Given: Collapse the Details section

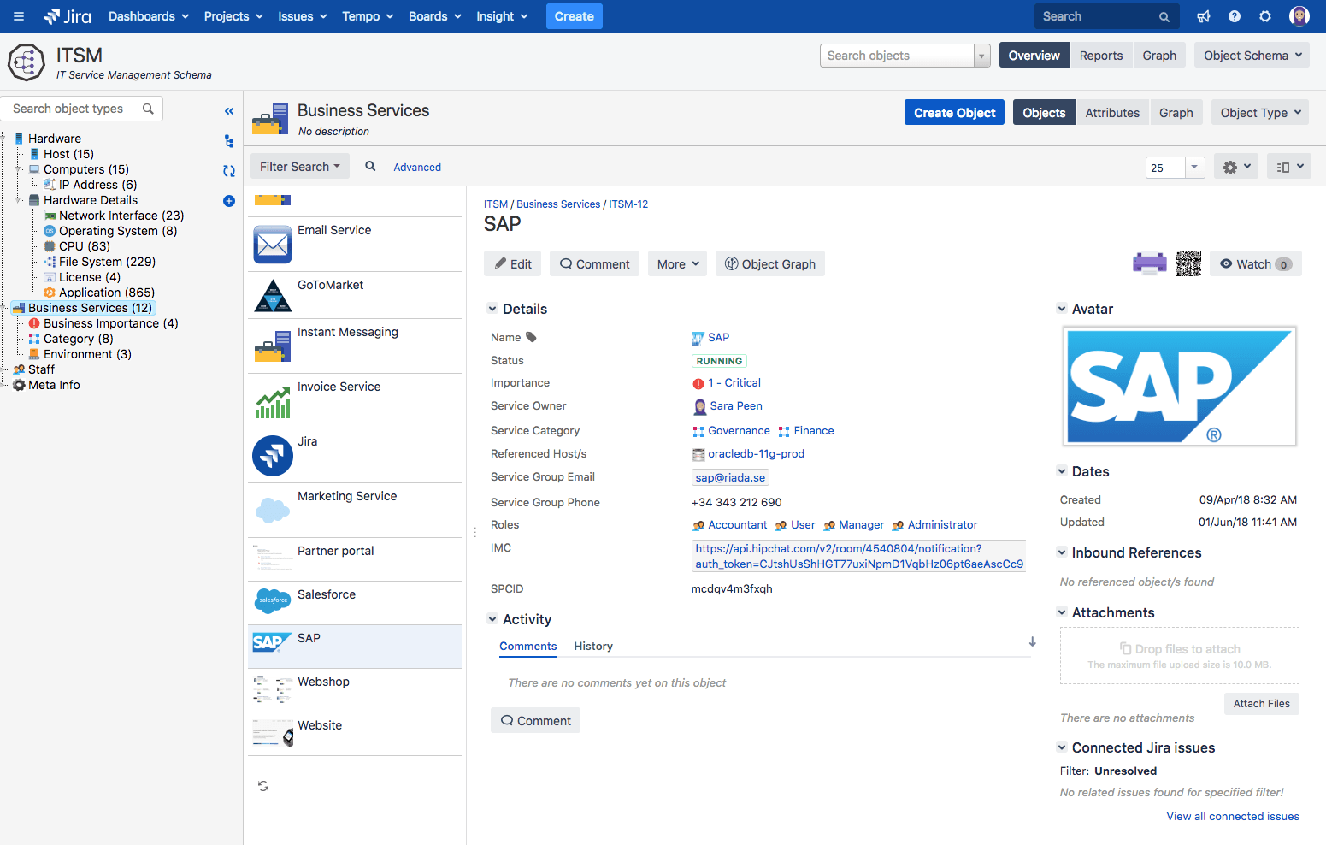Looking at the screenshot, I should pyautogui.click(x=492, y=309).
